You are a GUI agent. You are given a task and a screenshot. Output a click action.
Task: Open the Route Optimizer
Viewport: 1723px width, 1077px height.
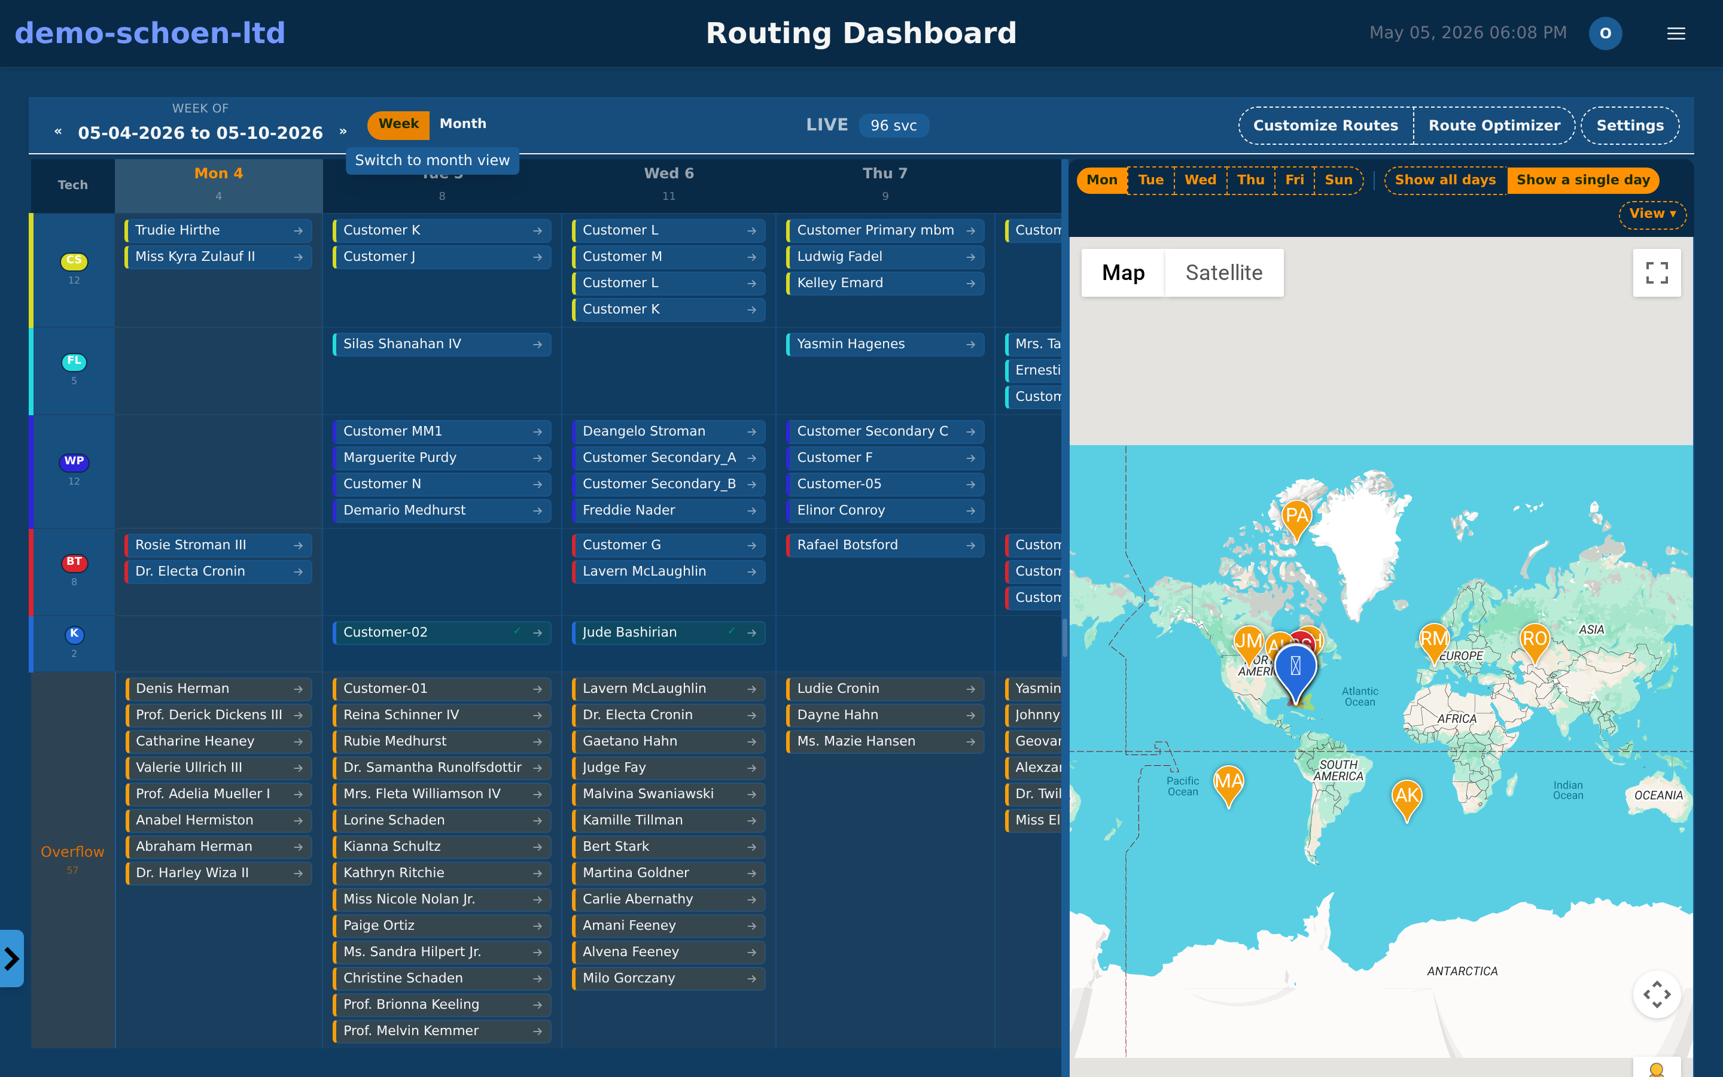(x=1494, y=126)
